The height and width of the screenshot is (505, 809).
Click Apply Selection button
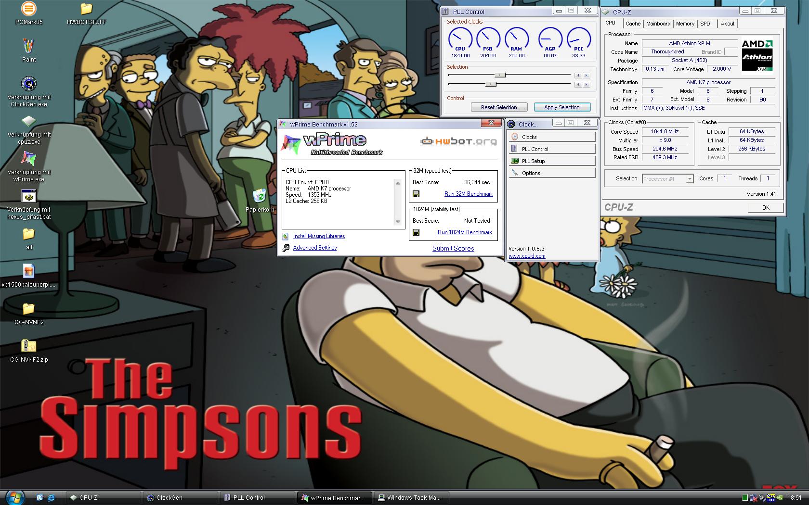(561, 107)
